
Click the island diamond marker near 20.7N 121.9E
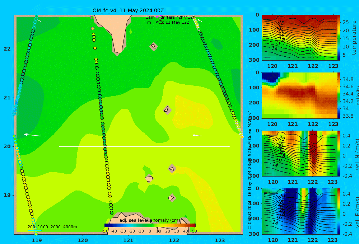click(167, 110)
